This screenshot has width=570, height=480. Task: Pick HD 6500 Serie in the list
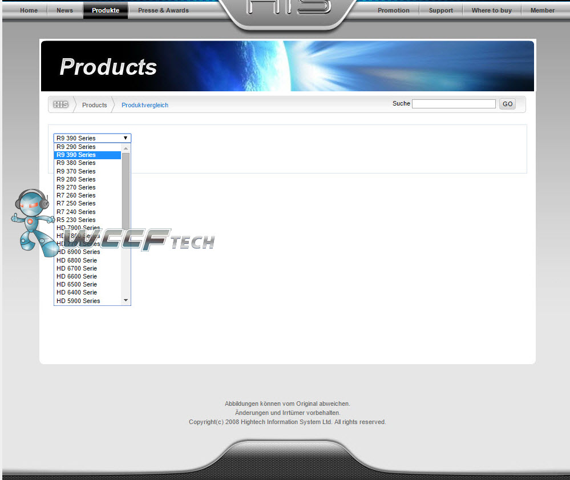click(88, 284)
